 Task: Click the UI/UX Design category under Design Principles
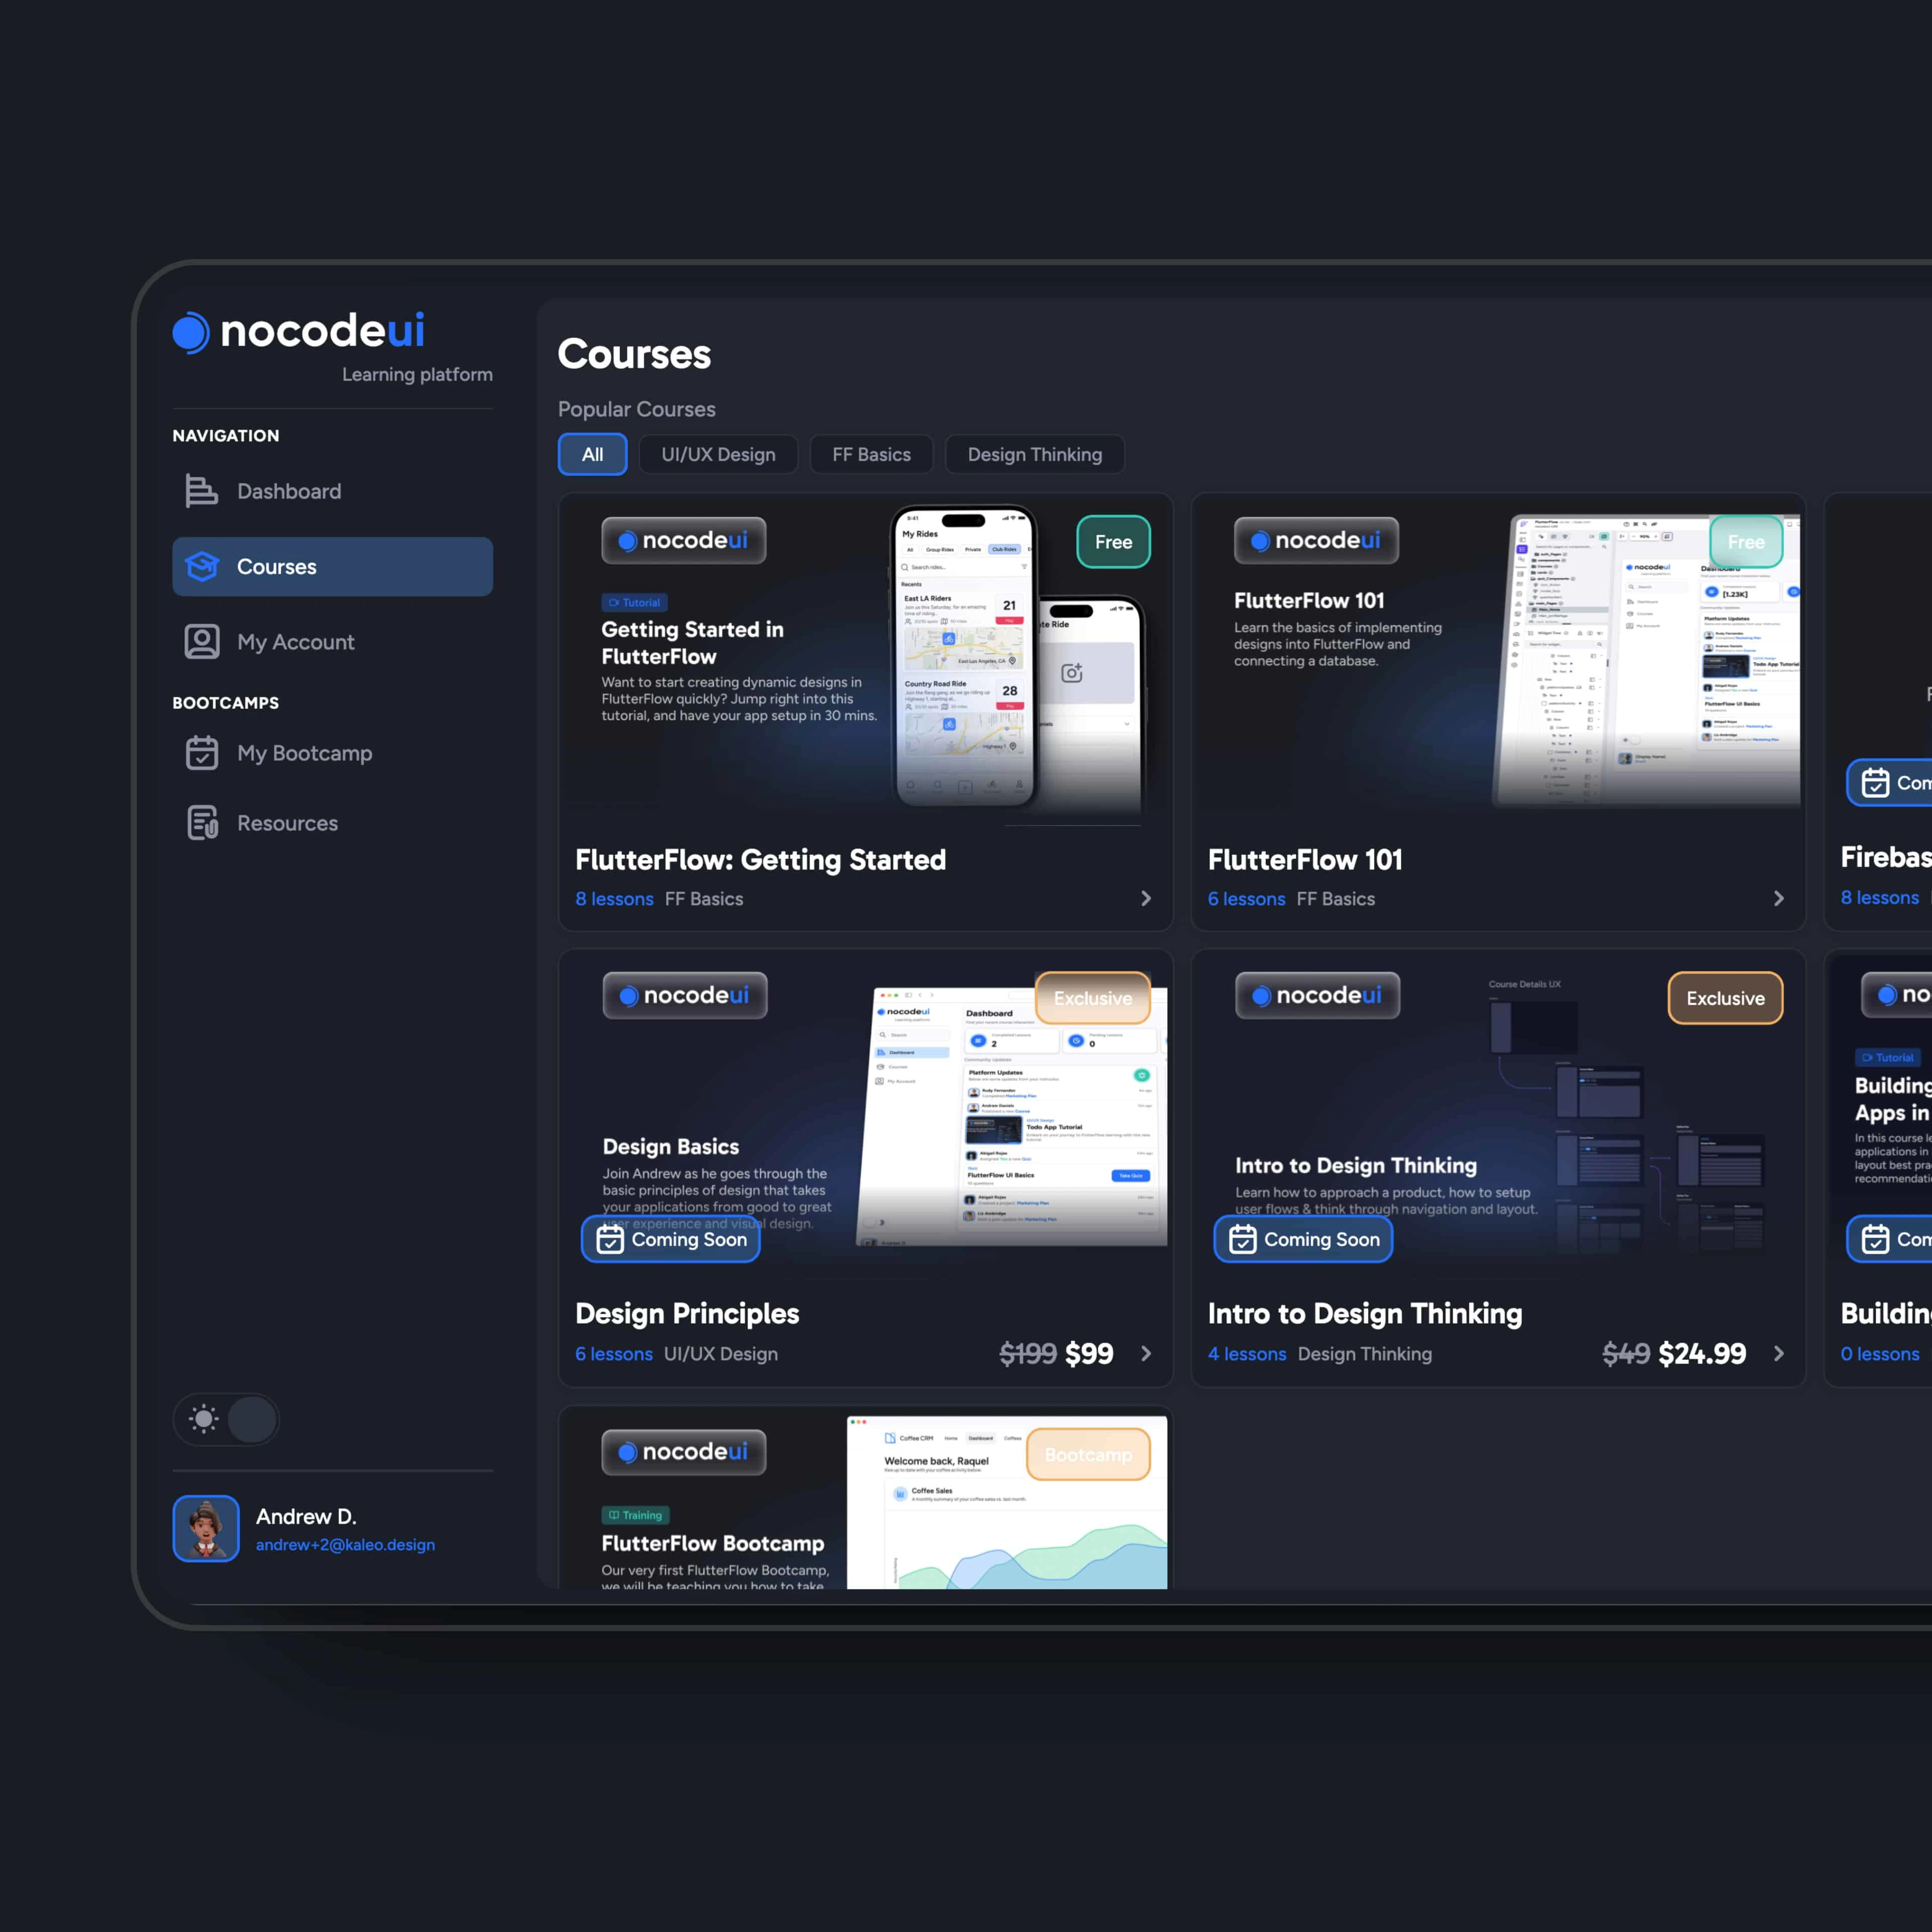(x=721, y=1353)
